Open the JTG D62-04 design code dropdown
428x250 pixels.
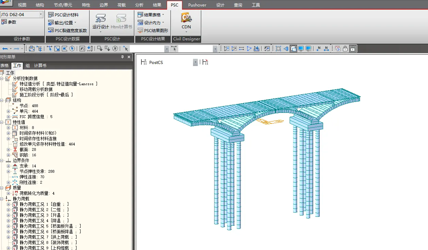[x=41, y=15]
